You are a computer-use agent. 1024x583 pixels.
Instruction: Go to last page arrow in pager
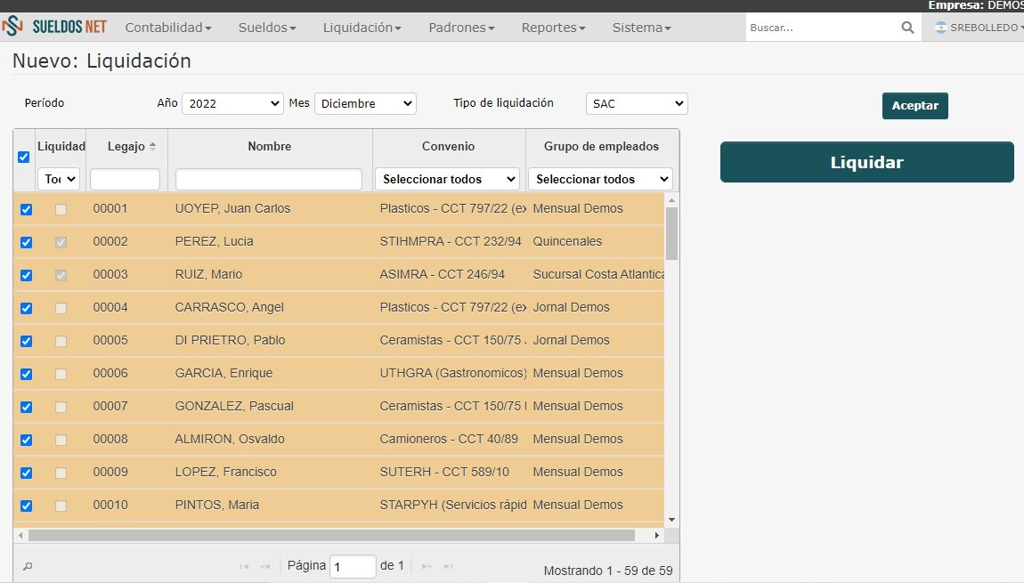pos(448,566)
